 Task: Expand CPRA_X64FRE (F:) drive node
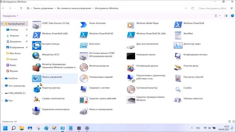click(x=2, y=93)
